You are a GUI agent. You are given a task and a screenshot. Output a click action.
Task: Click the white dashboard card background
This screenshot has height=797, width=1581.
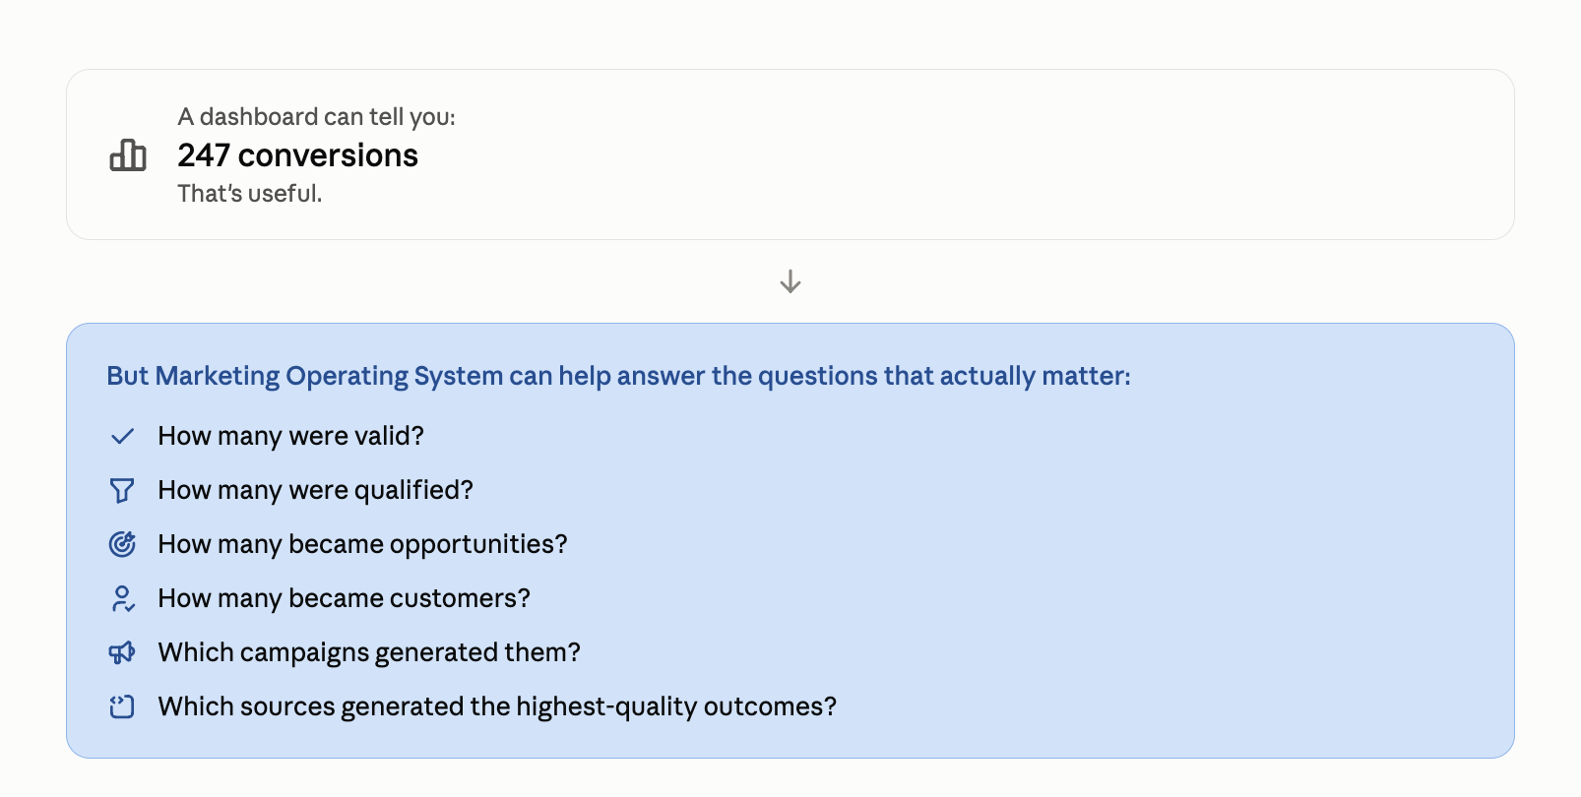pos(984,154)
